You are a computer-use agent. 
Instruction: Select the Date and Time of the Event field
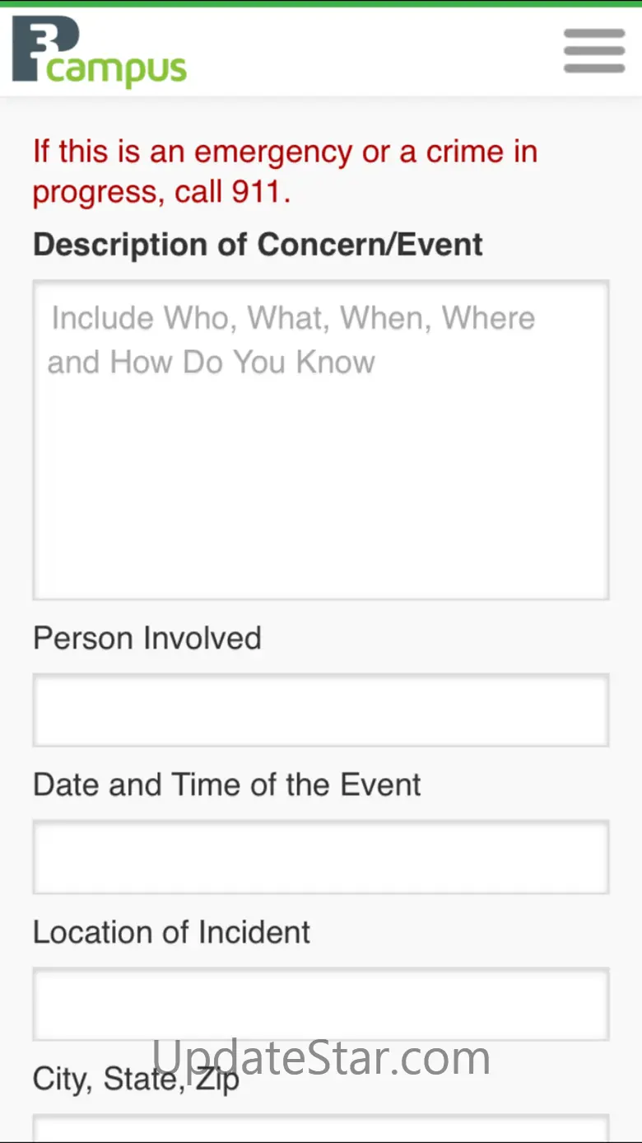[321, 857]
